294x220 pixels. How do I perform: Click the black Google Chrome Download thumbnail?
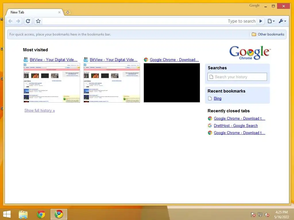(172, 83)
